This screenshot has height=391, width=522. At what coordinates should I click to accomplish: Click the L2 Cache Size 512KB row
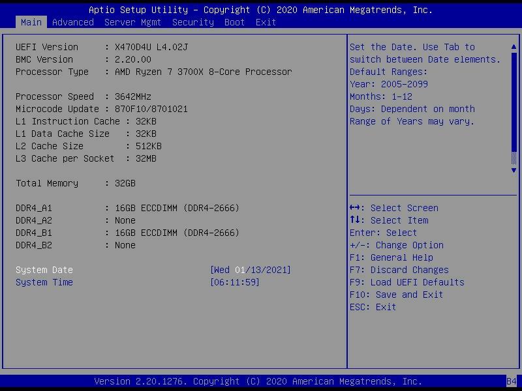tap(89, 146)
